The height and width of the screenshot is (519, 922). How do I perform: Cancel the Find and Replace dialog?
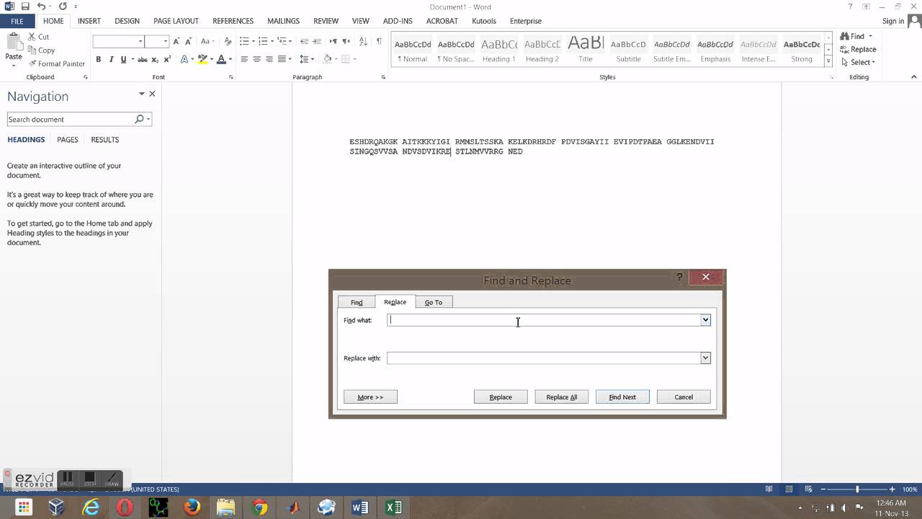(684, 397)
